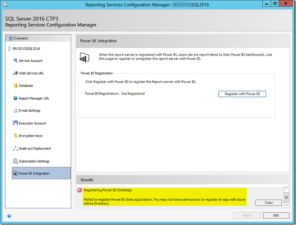Click the SRV2012\SQL2016 server instance icon
This screenshot has width=296, height=225.
pyautogui.click(x=9, y=49)
